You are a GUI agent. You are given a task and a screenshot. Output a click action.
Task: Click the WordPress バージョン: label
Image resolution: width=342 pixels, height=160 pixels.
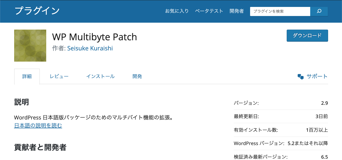coord(259,143)
